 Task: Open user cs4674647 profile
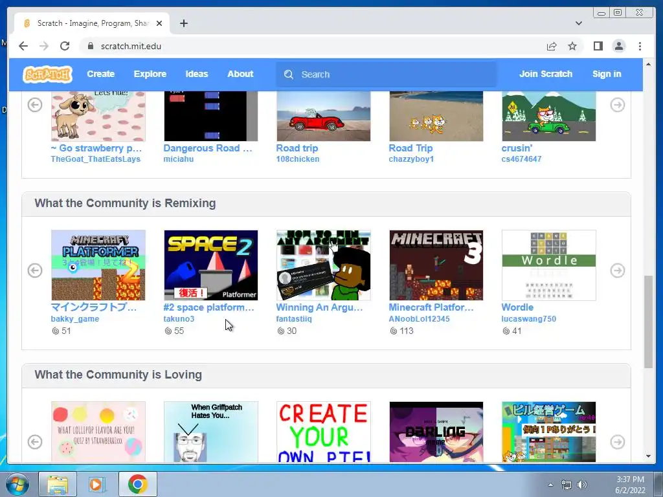tap(521, 159)
